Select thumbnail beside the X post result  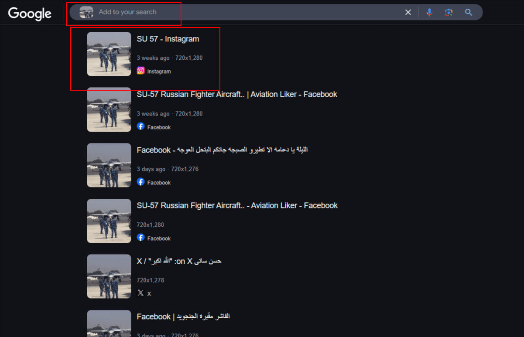[x=109, y=276]
